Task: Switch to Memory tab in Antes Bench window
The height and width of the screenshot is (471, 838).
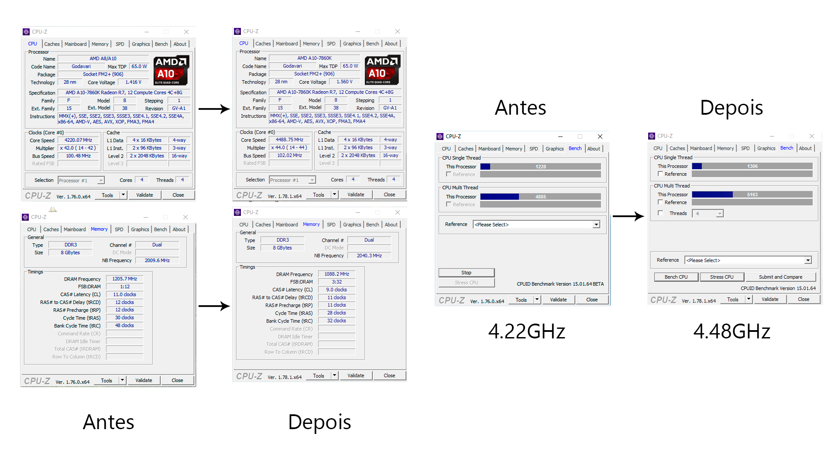Action: tap(514, 149)
